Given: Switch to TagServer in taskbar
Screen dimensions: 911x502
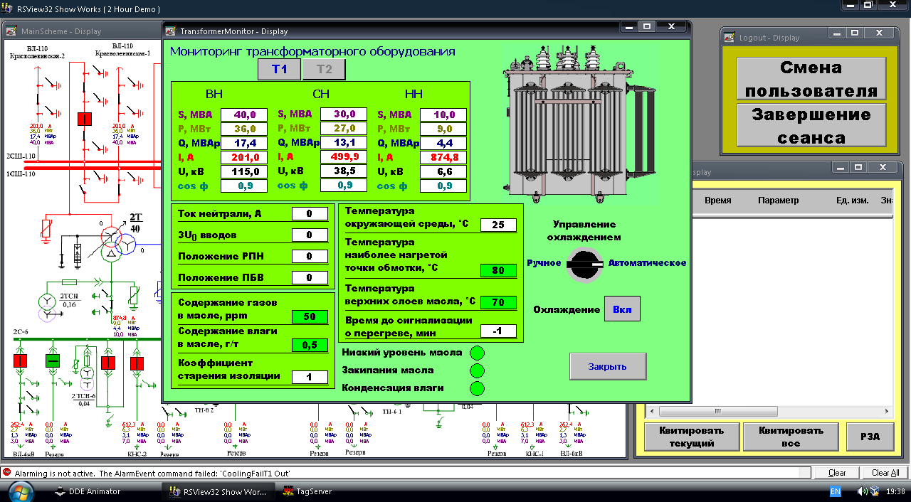Looking at the screenshot, I should coord(307,491).
